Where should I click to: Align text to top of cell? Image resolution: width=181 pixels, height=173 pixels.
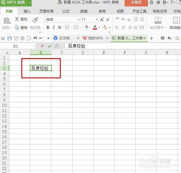pyautogui.click(x=117, y=19)
